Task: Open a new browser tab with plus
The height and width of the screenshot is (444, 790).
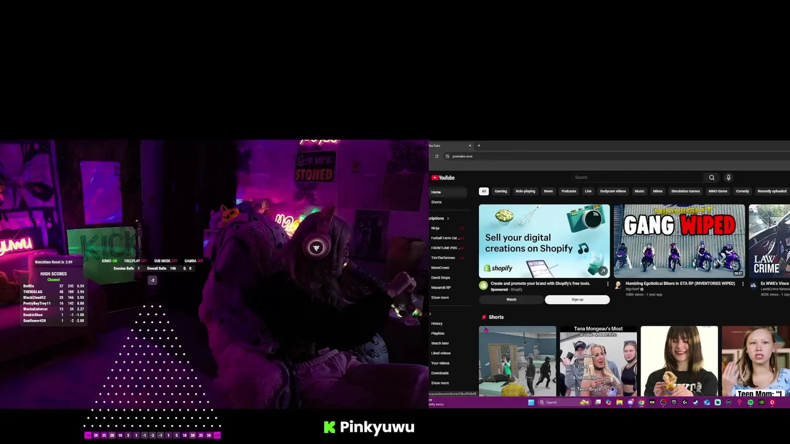Action: [x=479, y=146]
